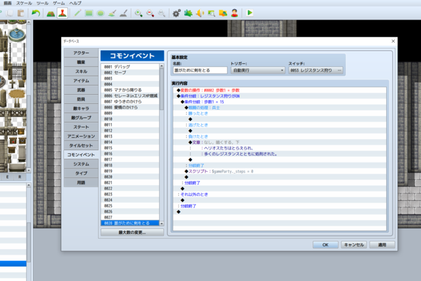This screenshot has width=421, height=281.
Task: Open the Character Generator icon
Action: (x=234, y=13)
